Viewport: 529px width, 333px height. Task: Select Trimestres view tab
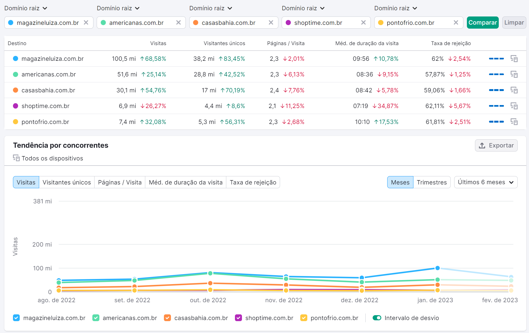tap(432, 182)
